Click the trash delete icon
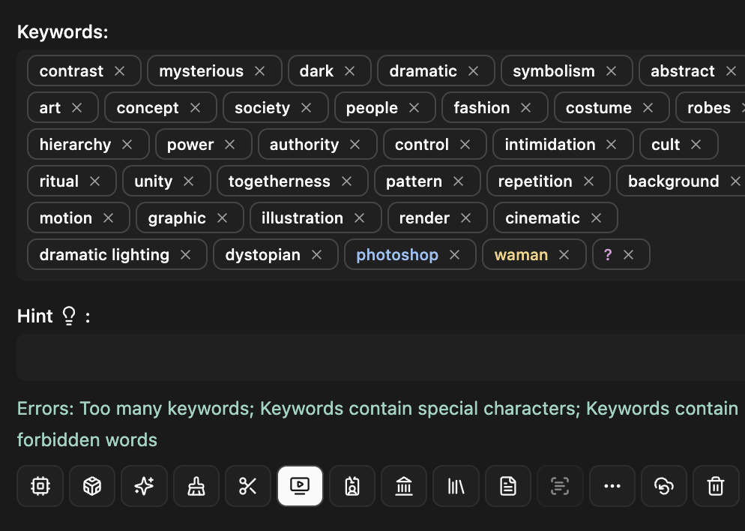 (x=716, y=486)
